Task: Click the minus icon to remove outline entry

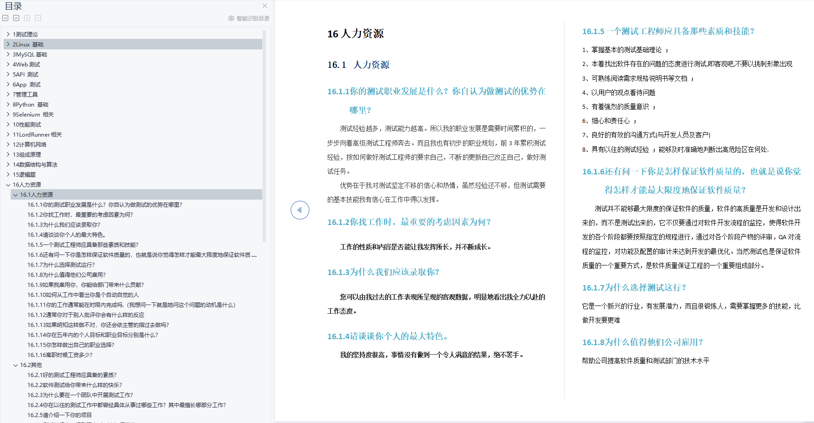Action: click(38, 18)
